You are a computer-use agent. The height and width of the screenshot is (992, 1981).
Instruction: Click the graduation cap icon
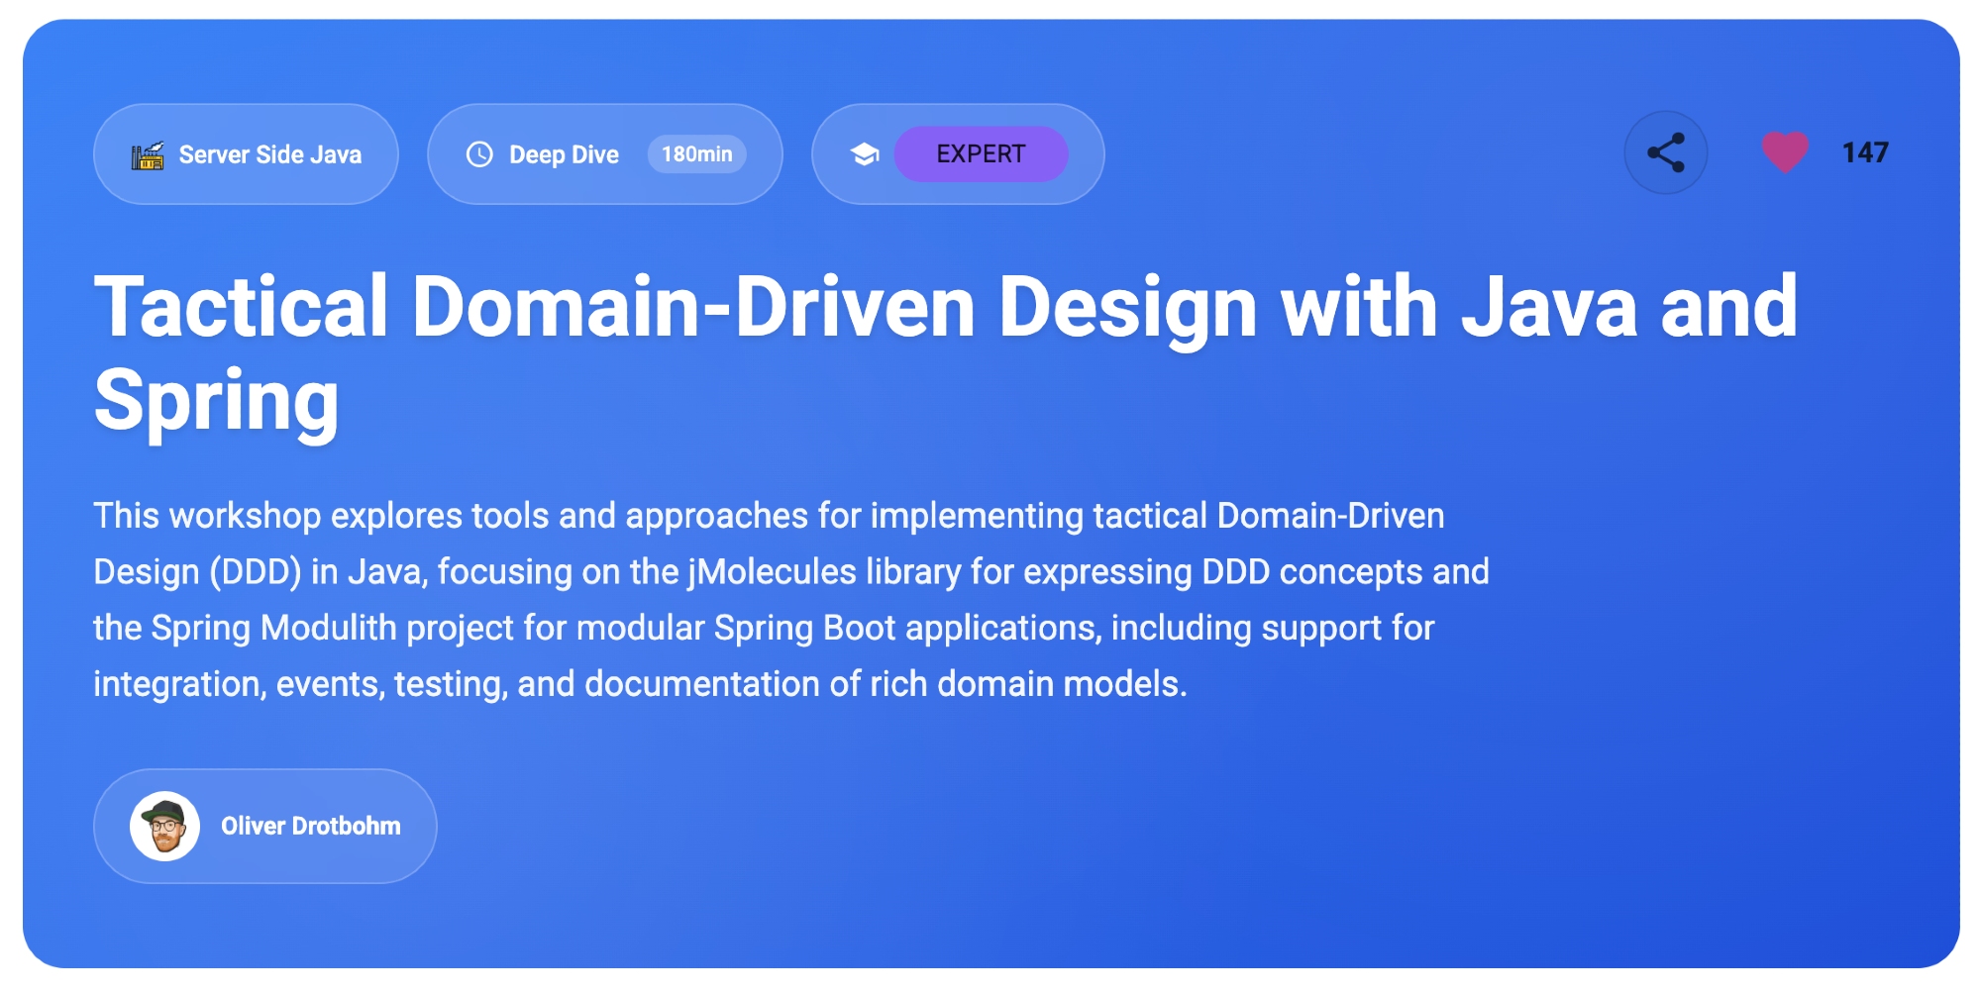pos(865,154)
